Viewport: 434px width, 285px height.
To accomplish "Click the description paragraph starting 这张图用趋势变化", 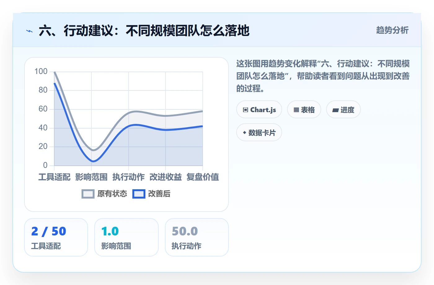I will point(323,76).
